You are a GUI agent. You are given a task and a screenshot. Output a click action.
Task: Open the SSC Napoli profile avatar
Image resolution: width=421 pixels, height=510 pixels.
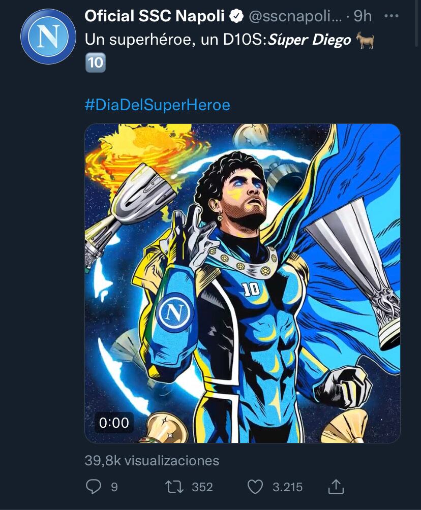48,37
